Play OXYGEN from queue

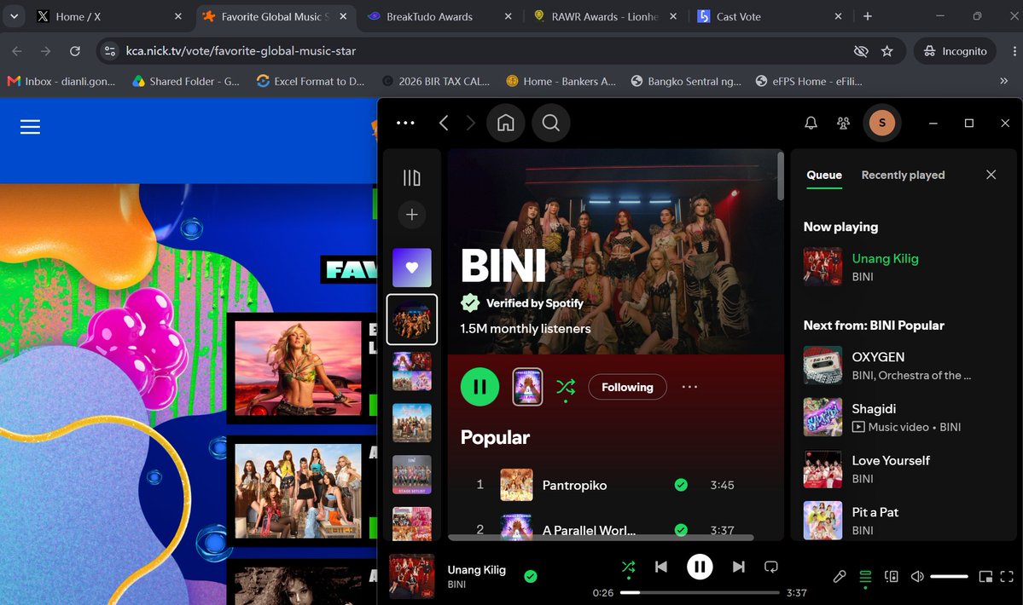[904, 366]
